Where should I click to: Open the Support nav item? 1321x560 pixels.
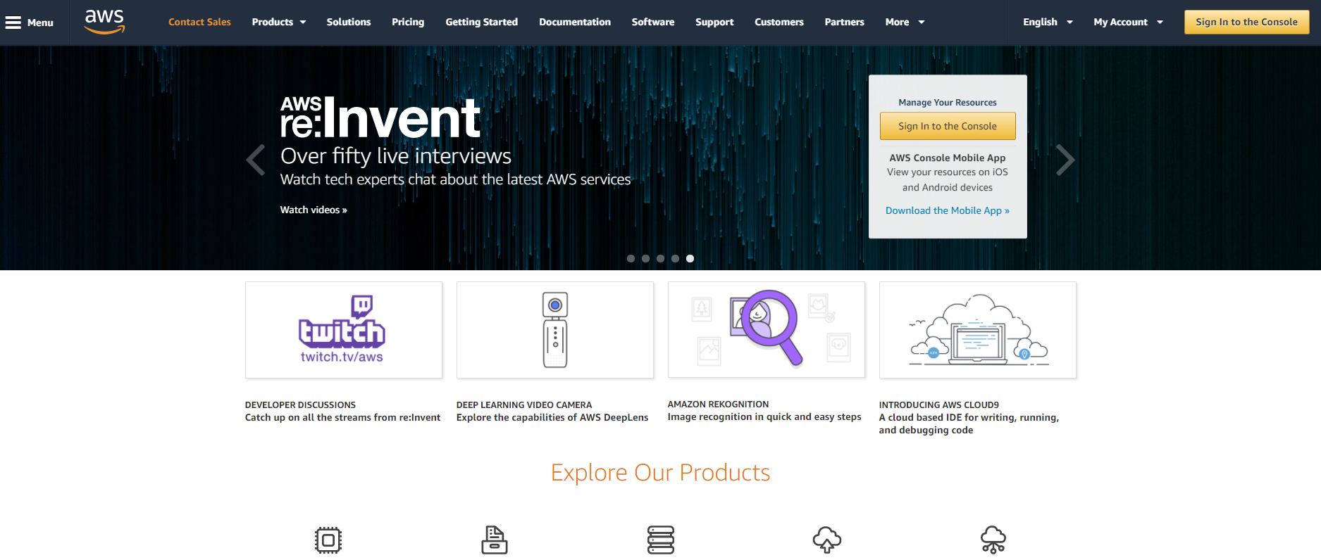(x=714, y=22)
